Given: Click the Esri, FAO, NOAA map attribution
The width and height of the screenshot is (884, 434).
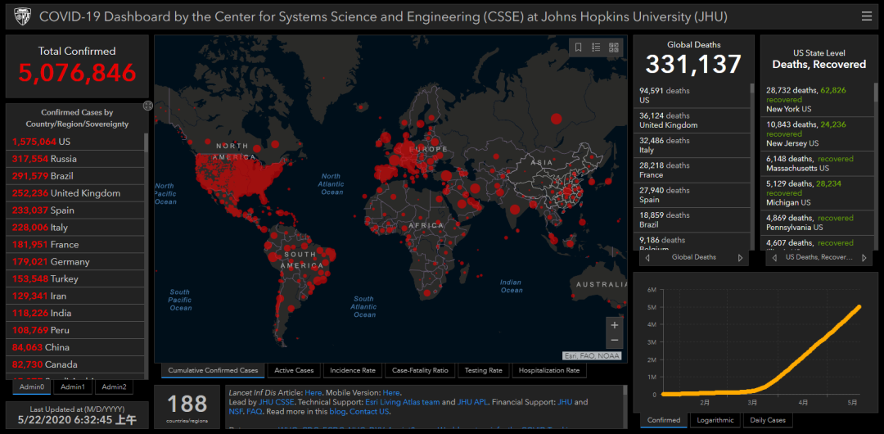Looking at the screenshot, I should click(592, 355).
